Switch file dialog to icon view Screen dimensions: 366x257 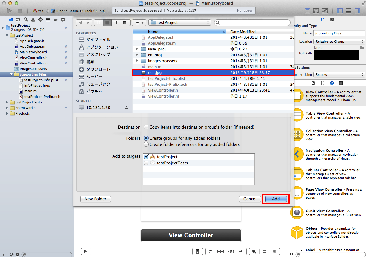coord(99,23)
